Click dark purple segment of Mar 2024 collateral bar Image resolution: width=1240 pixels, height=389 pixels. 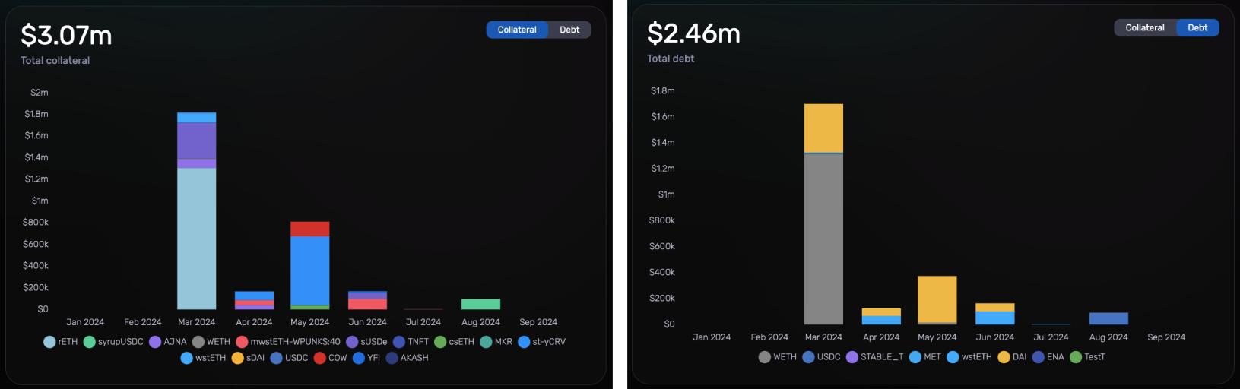coord(197,141)
